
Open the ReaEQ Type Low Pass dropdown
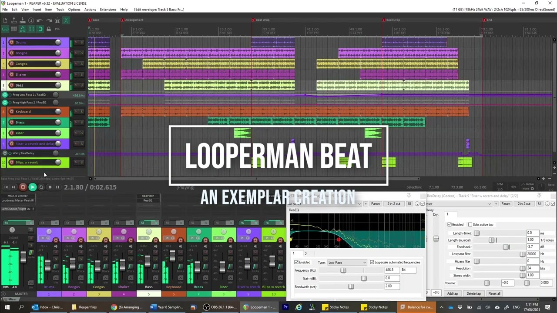(347, 263)
